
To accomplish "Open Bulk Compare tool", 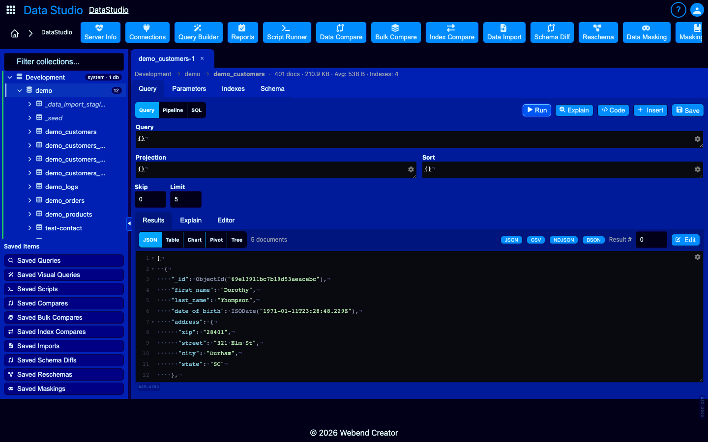I will [396, 32].
